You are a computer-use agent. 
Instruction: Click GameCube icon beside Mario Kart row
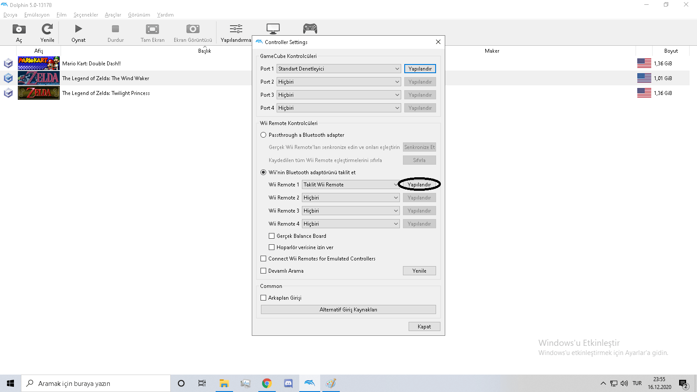[x=8, y=64]
